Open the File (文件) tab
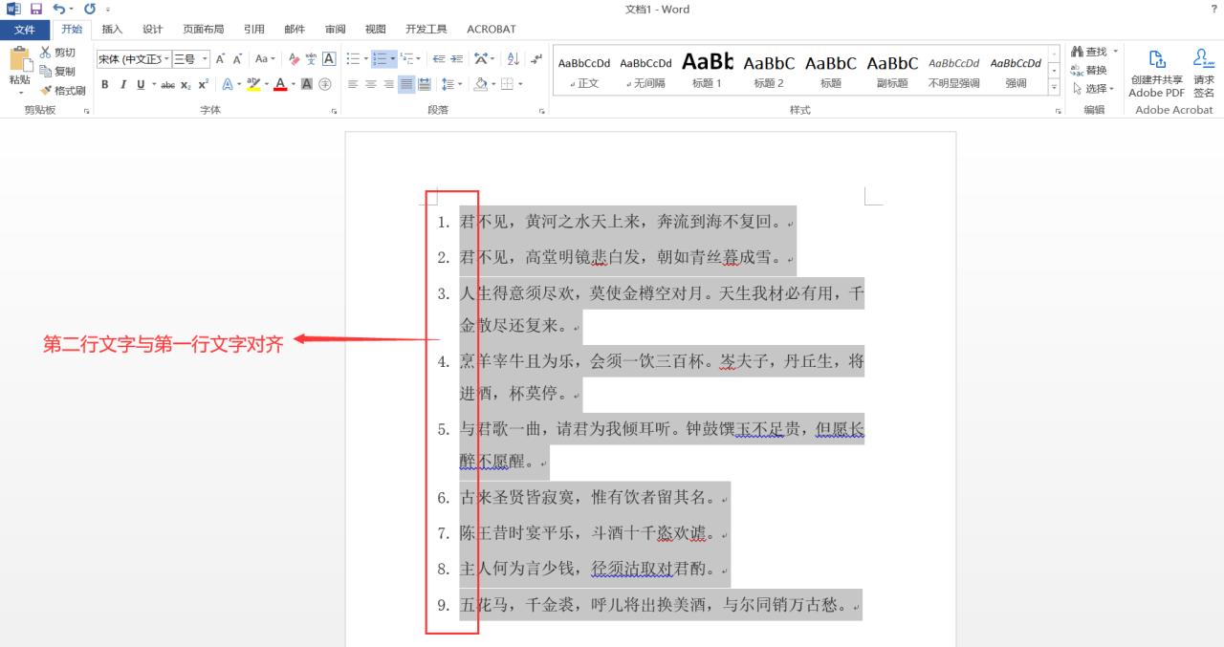 [x=25, y=30]
